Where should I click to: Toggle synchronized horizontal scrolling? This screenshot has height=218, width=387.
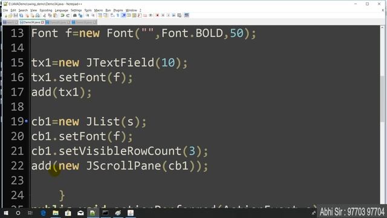pyautogui.click(x=105, y=15)
